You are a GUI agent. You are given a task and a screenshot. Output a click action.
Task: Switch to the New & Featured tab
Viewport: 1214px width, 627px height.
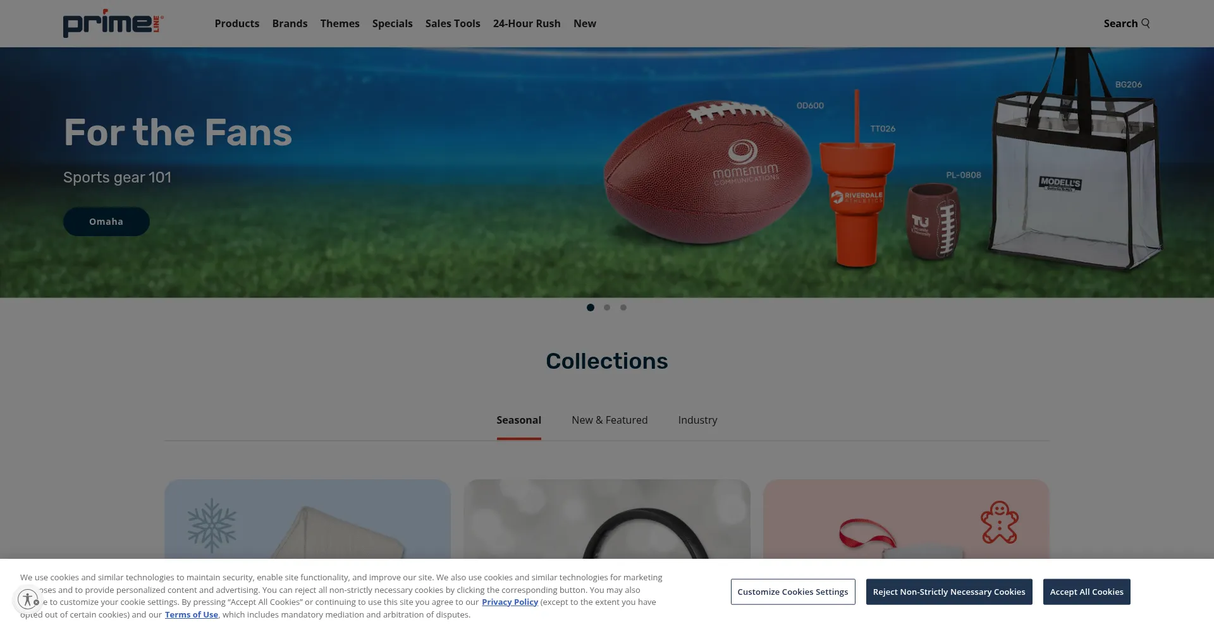pyautogui.click(x=610, y=420)
